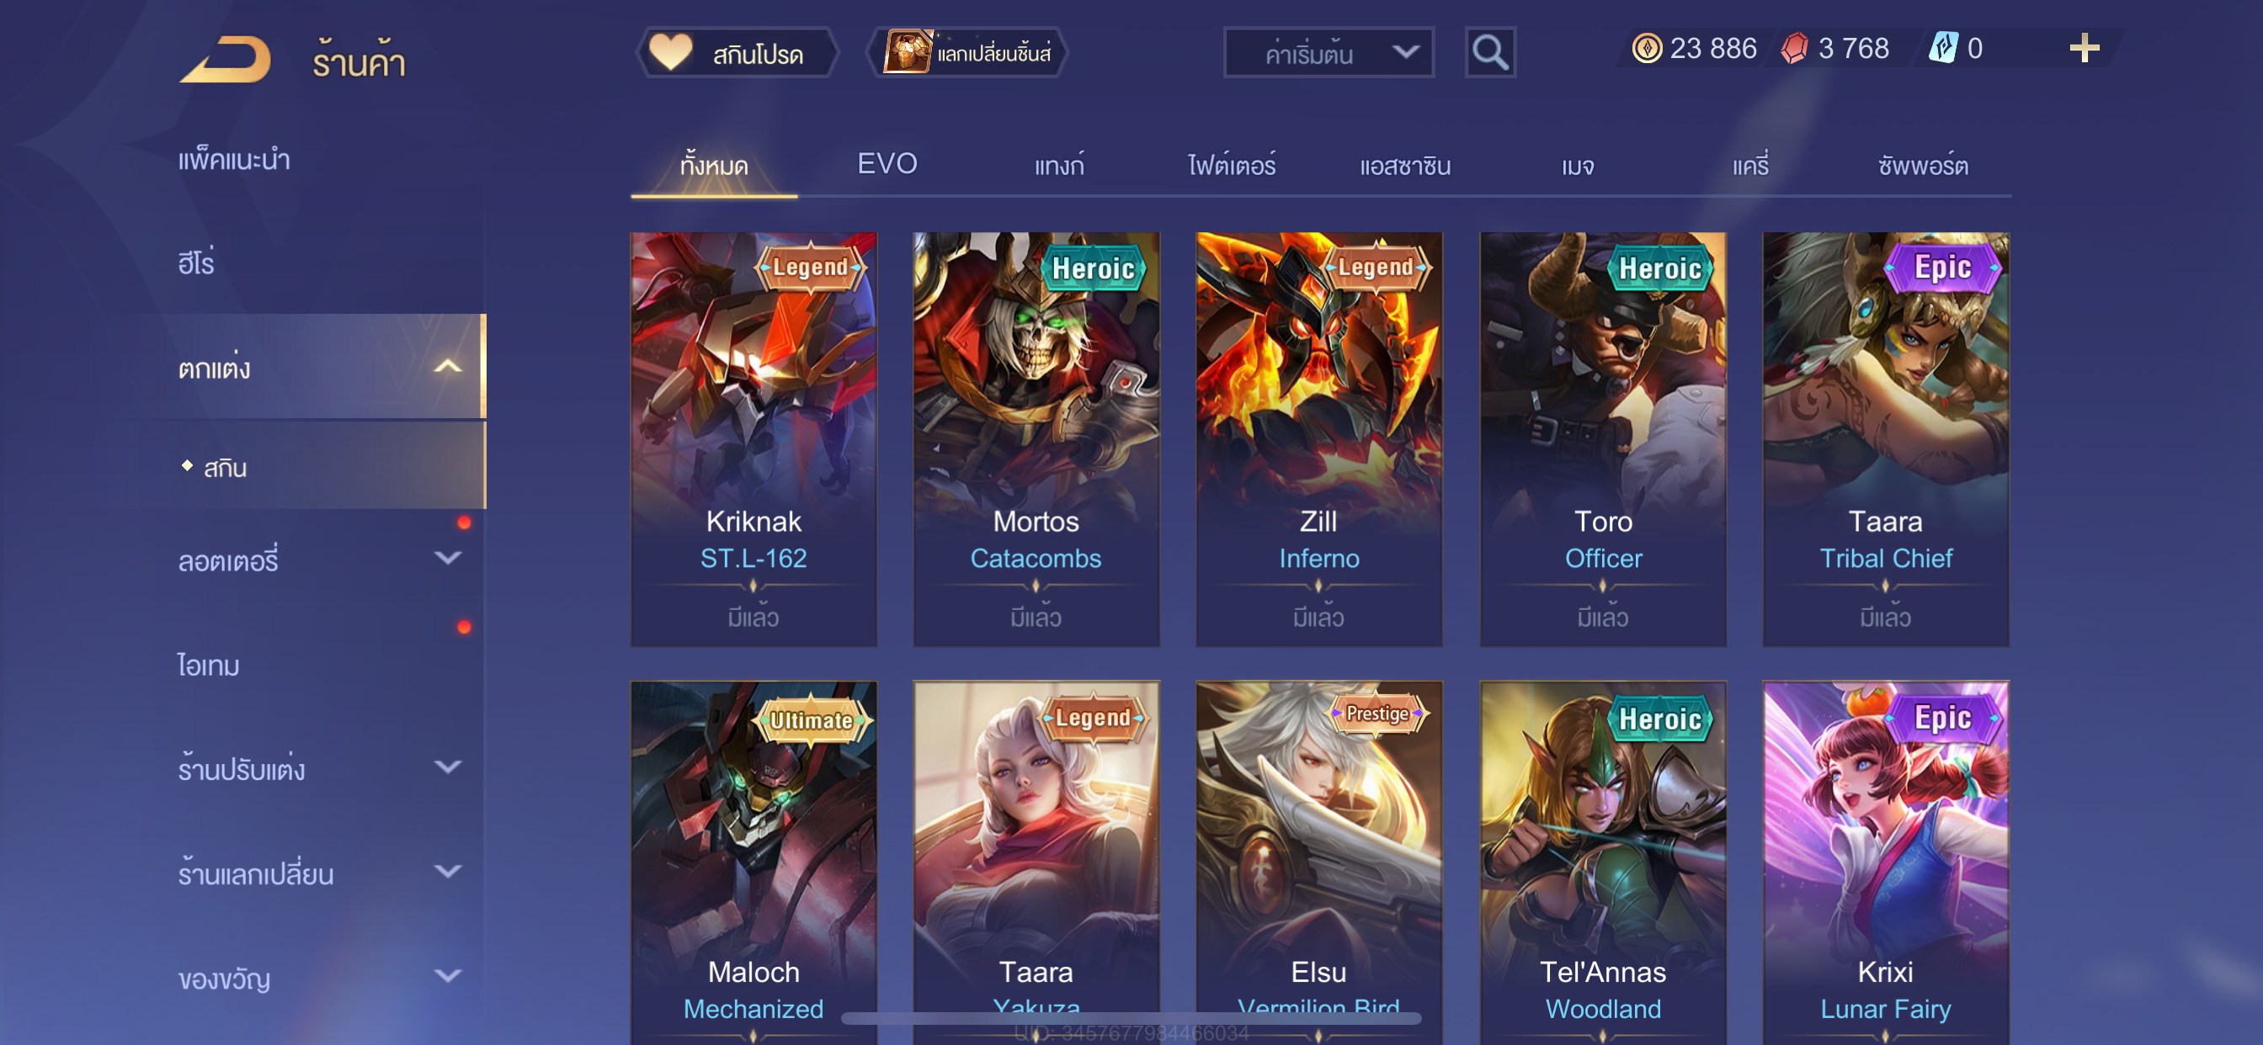Click the plus icon to add currency

pyautogui.click(x=2084, y=47)
